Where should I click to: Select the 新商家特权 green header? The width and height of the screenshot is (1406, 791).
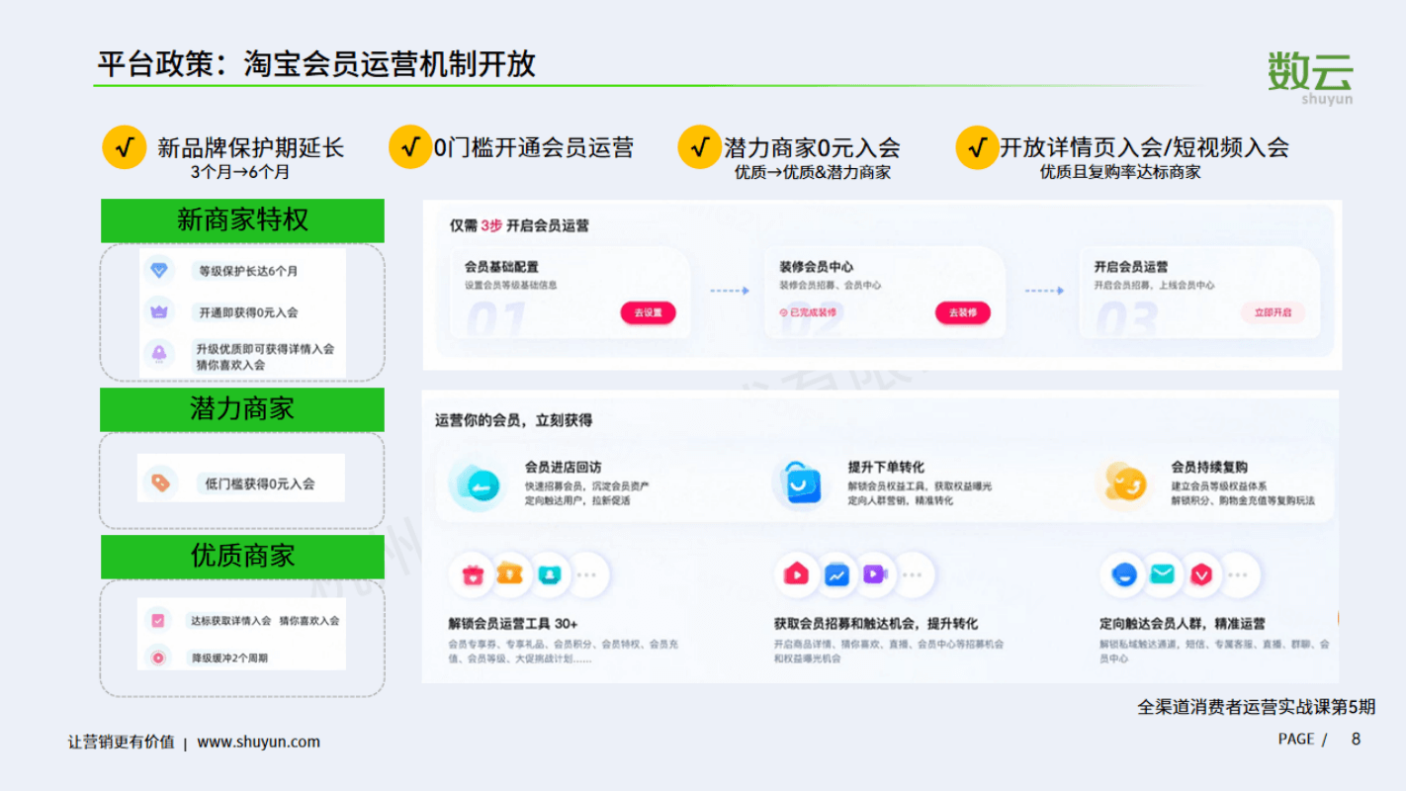[x=242, y=220]
